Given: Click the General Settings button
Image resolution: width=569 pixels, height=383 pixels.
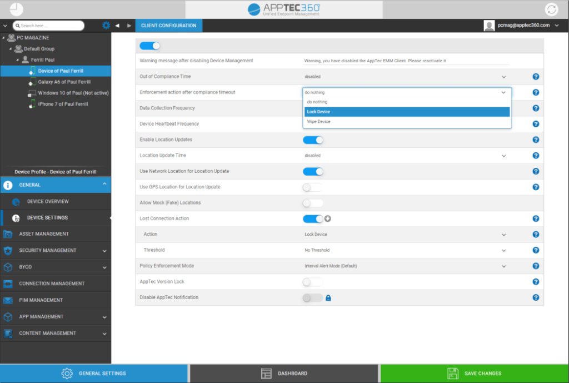Looking at the screenshot, I should click(x=93, y=373).
